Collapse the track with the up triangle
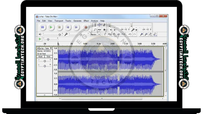The width and height of the screenshot is (203, 114). click(x=44, y=95)
